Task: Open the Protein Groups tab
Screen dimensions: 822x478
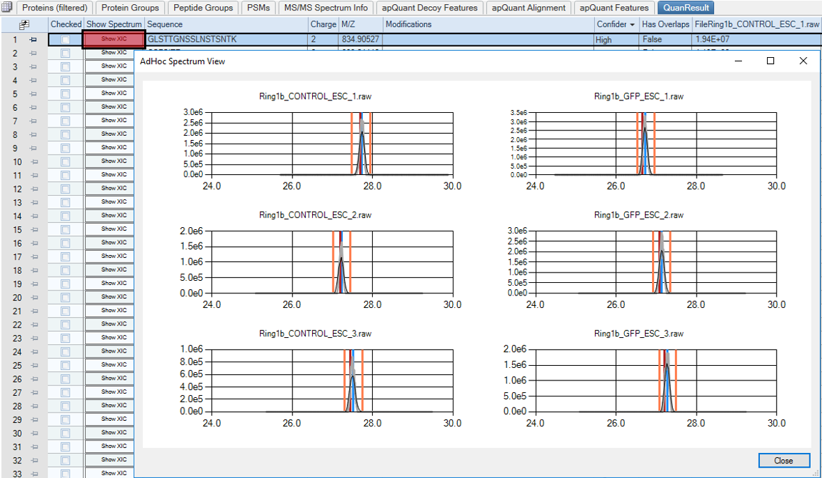Action: coord(130,8)
